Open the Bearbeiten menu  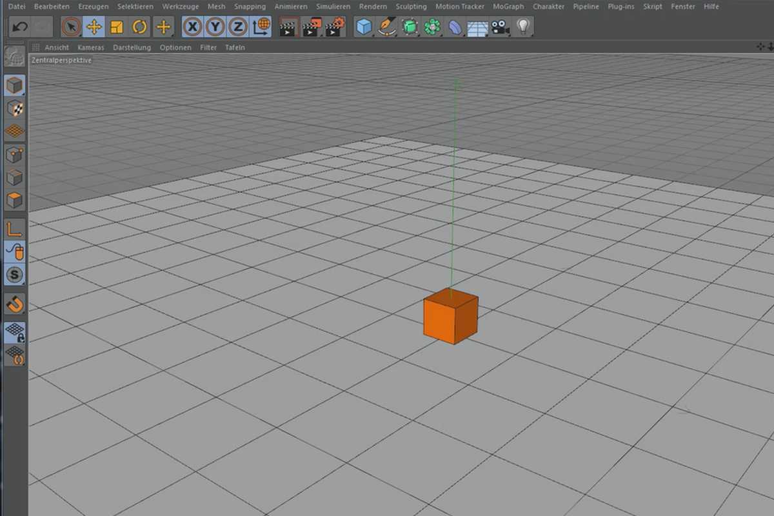click(x=52, y=6)
